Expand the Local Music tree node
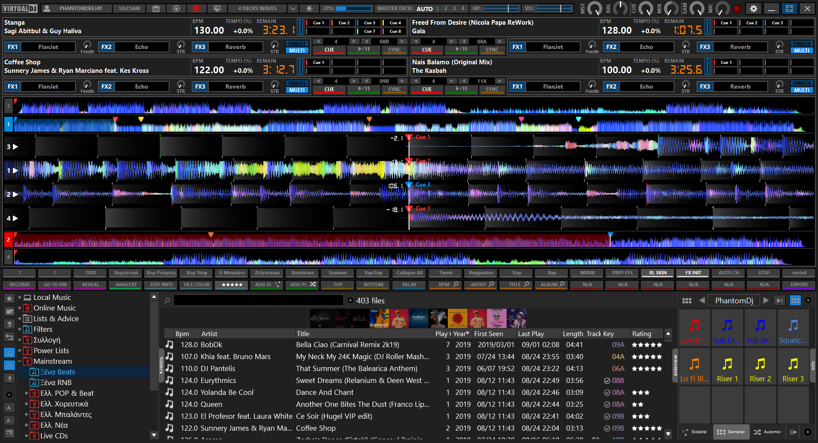The image size is (818, 443). [x=20, y=297]
